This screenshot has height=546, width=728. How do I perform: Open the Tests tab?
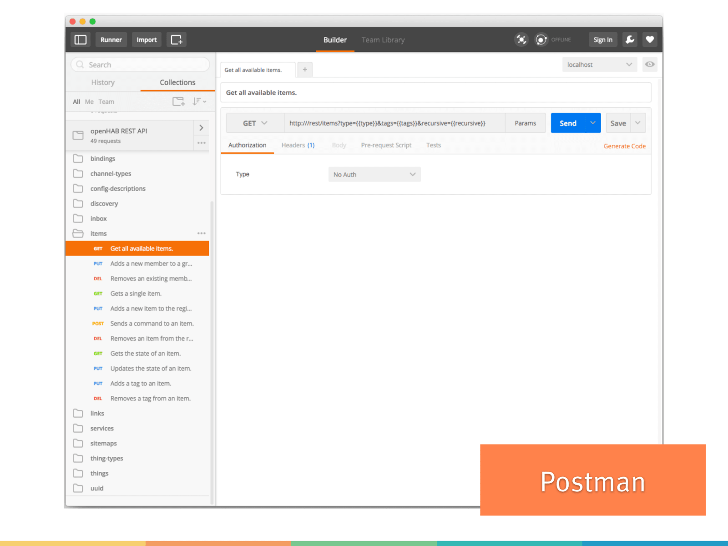click(434, 145)
